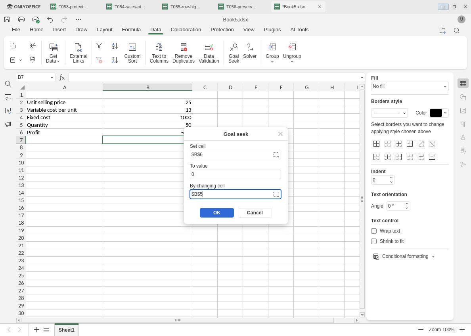Click the Open file location icon
Screen dimensions: 471x336
(x=442, y=31)
